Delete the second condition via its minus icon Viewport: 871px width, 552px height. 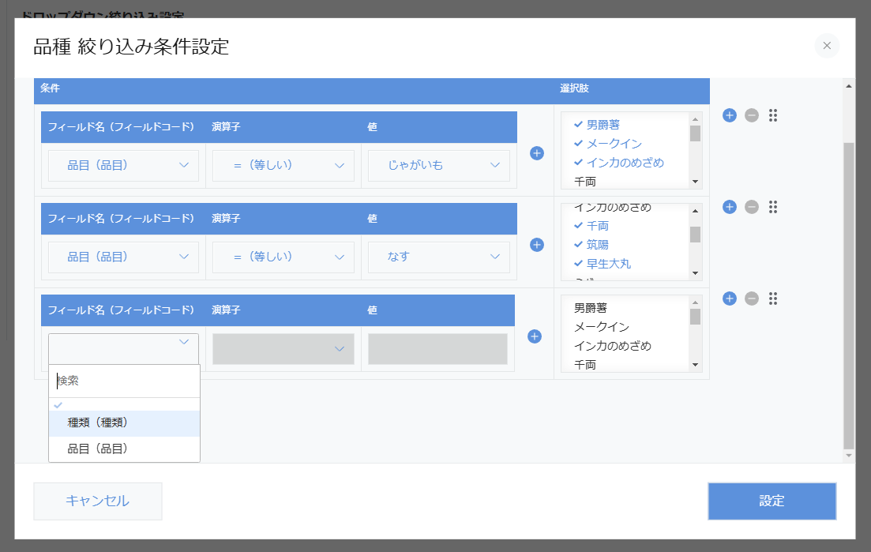pyautogui.click(x=751, y=207)
